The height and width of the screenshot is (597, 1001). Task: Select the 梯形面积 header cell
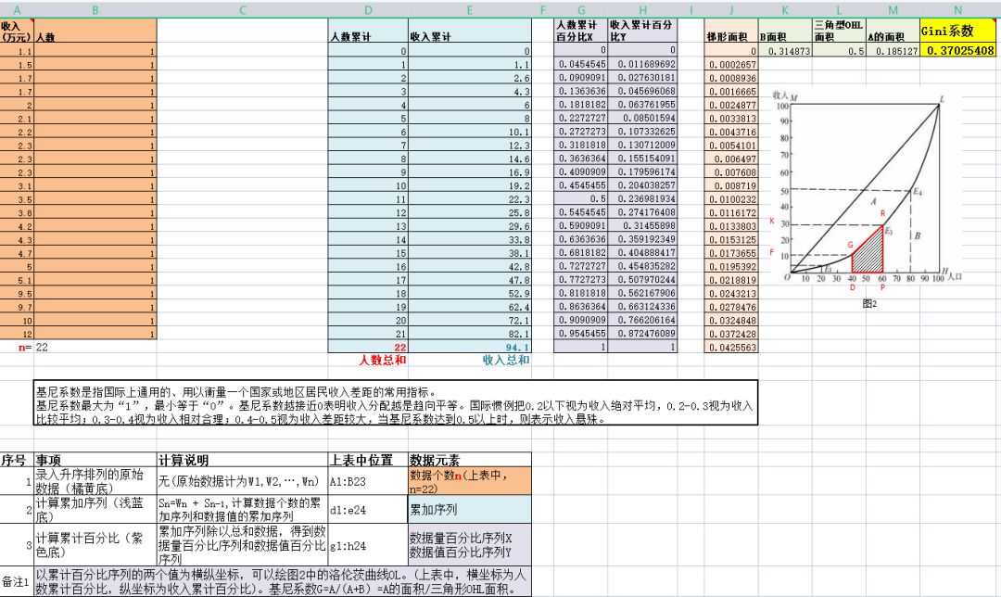tap(731, 31)
